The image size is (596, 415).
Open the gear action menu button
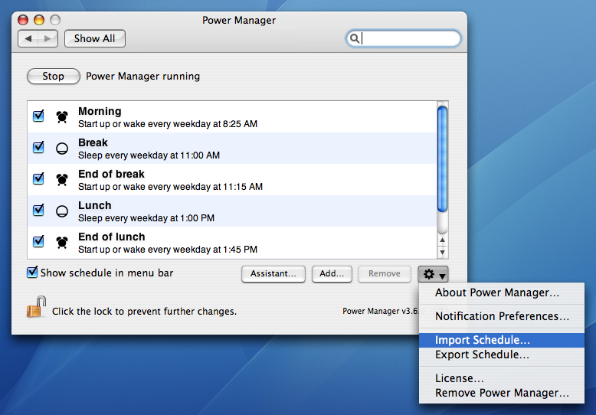(433, 274)
